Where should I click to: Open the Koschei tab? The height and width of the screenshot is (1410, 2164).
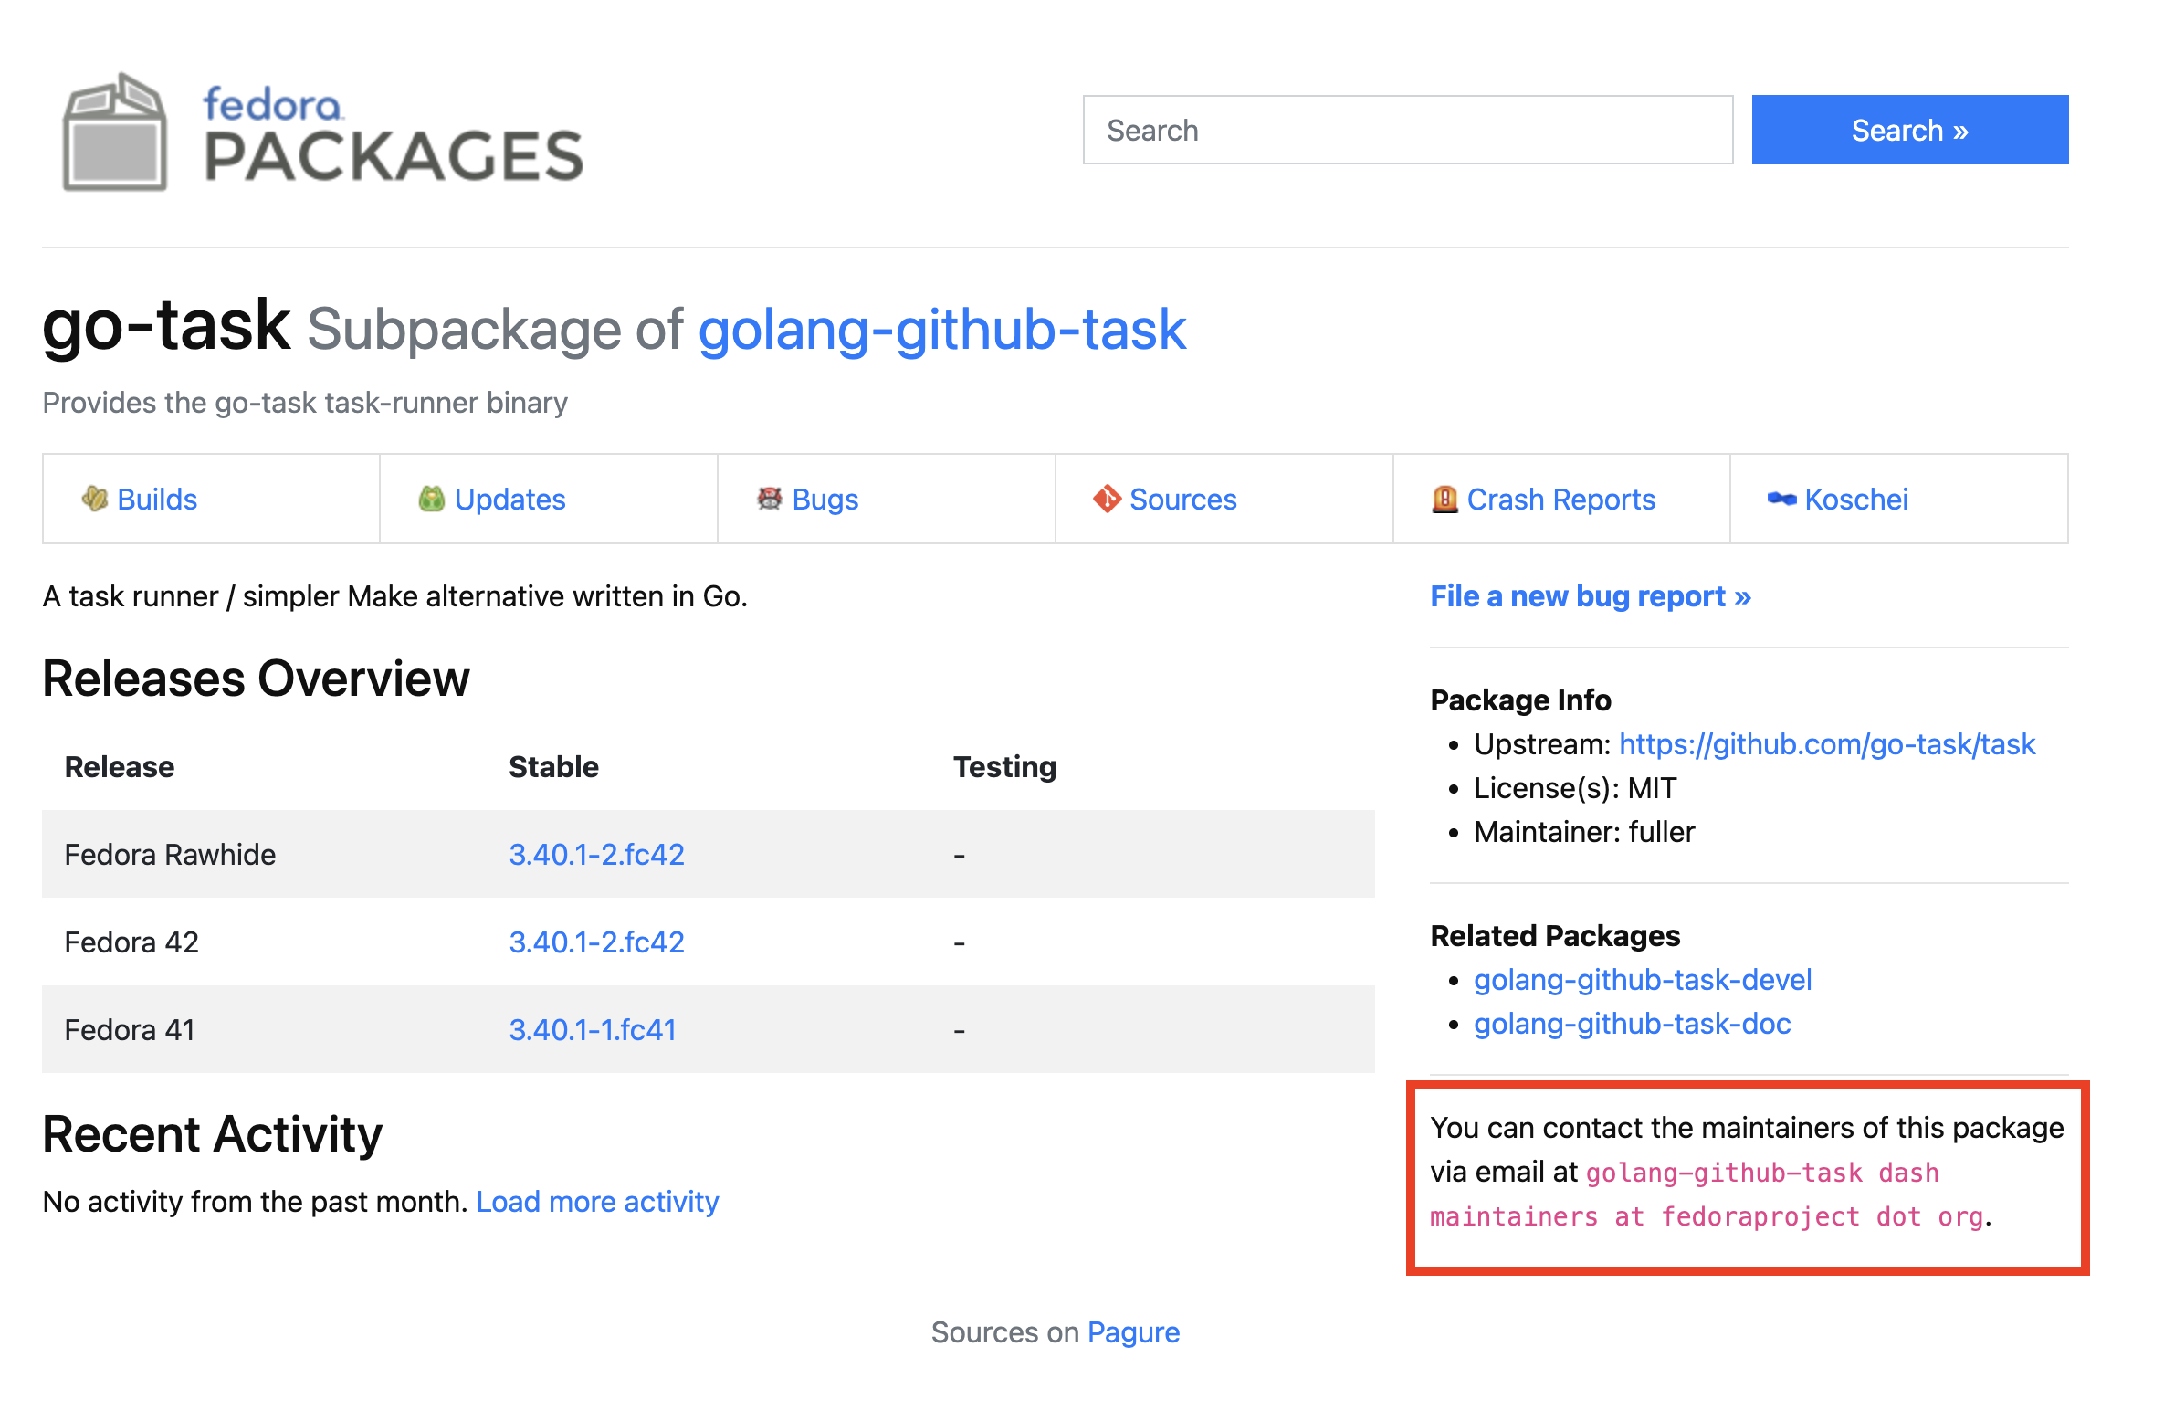pos(1899,499)
